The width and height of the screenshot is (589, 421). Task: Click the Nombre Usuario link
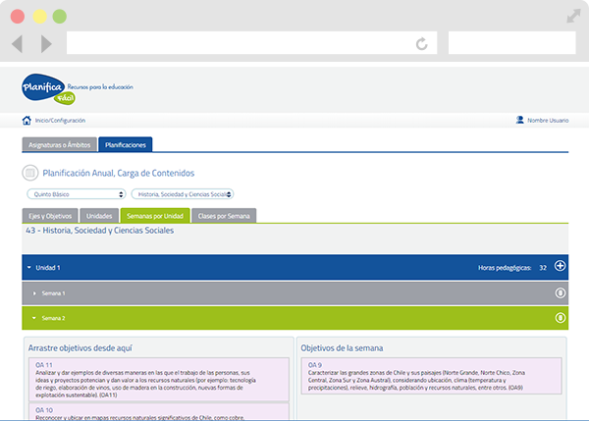pyautogui.click(x=548, y=121)
